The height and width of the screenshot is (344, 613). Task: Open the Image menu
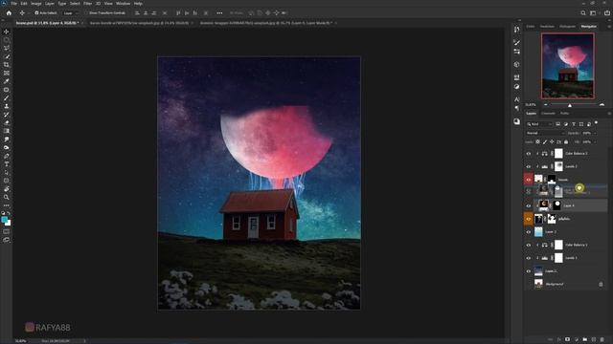click(x=36, y=4)
